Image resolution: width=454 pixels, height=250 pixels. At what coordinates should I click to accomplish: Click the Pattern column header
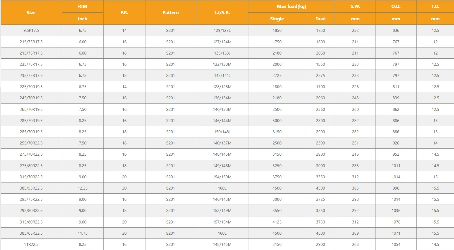(x=171, y=12)
